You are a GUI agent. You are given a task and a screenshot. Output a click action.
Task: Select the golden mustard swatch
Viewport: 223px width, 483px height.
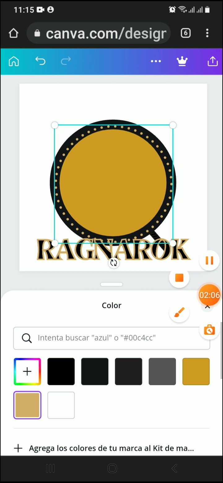[x=196, y=372]
